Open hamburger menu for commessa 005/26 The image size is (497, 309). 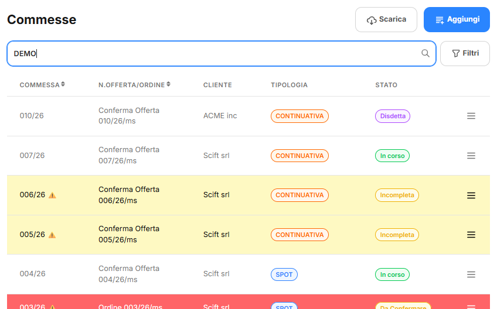coord(471,235)
